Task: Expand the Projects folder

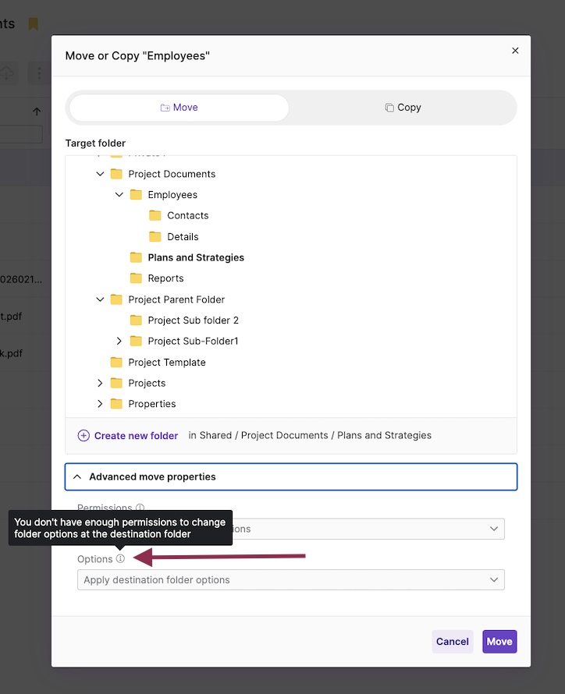Action: [100, 383]
